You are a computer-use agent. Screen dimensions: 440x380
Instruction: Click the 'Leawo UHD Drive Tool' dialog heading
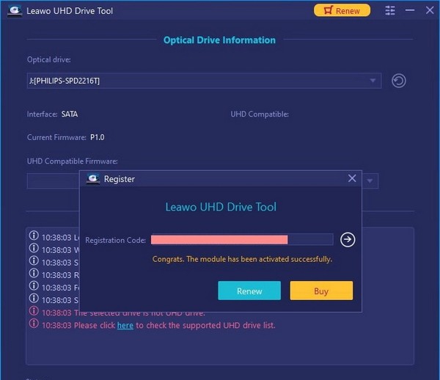[221, 207]
